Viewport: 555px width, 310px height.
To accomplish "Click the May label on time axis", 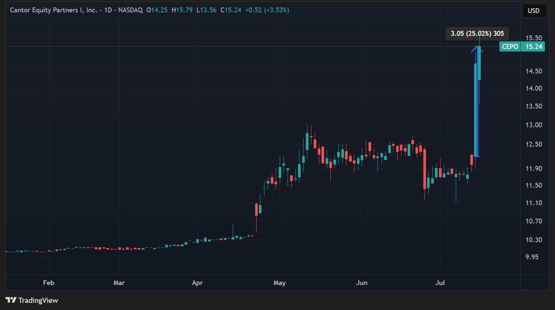I will 279,282.
